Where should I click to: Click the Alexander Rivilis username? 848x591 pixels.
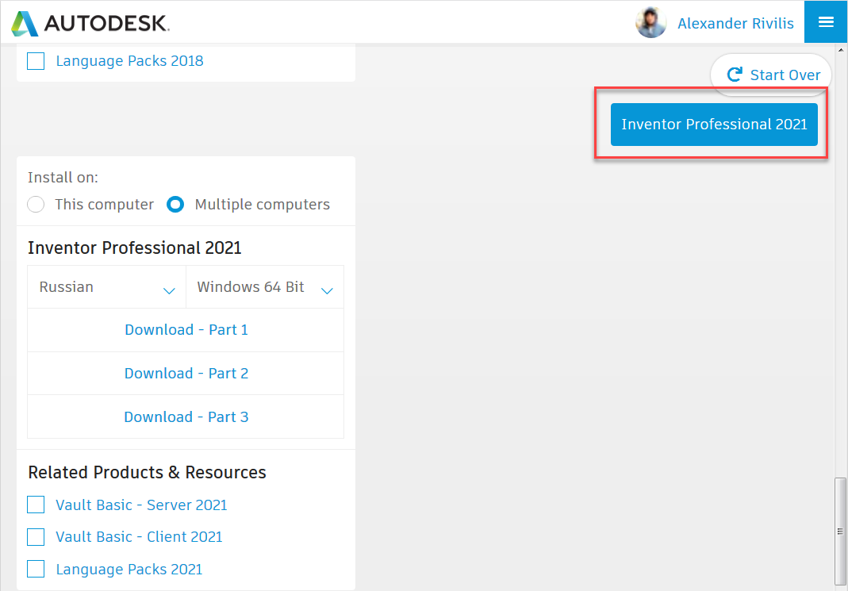coord(735,24)
